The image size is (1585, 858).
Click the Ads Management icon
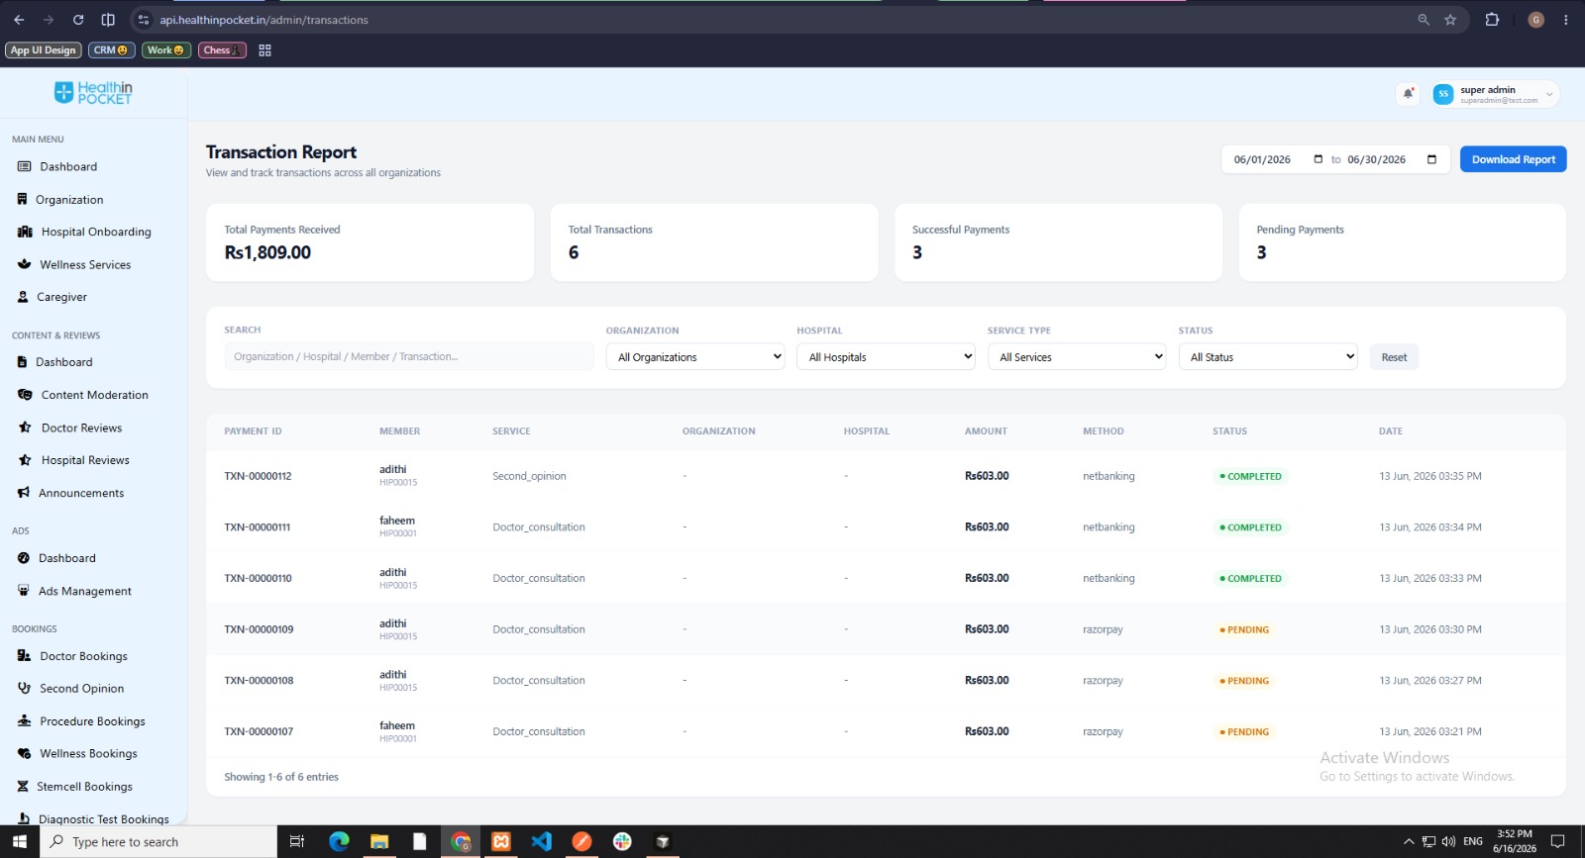coord(24,591)
